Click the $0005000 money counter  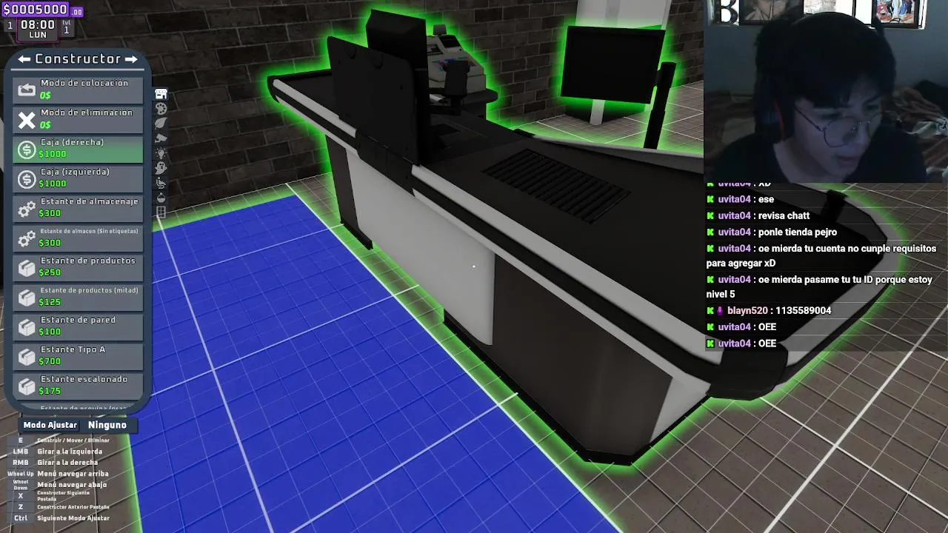point(36,10)
